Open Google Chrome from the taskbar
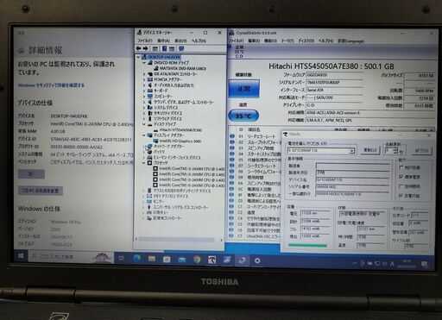The height and width of the screenshot is (320, 442). click(x=197, y=260)
